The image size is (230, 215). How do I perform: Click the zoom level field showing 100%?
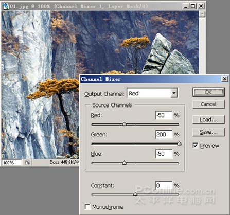pyautogui.click(x=12, y=163)
